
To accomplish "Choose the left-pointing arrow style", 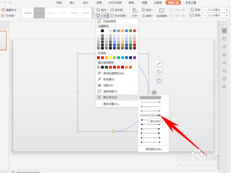I will [x=150, y=107].
